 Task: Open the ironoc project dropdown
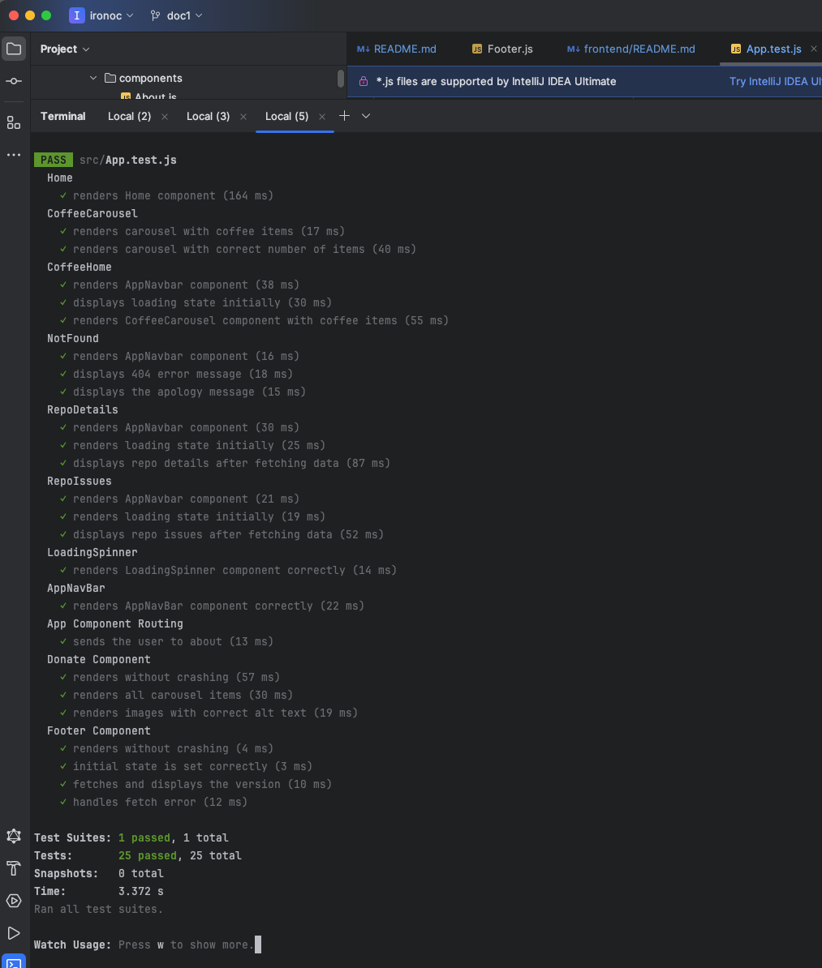[x=110, y=15]
